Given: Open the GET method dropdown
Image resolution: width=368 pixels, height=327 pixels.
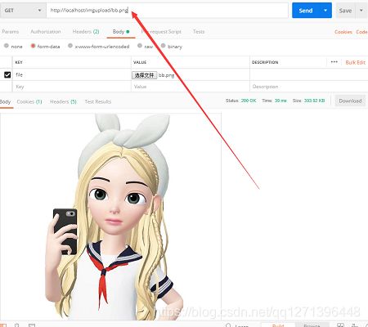Looking at the screenshot, I should point(23,11).
